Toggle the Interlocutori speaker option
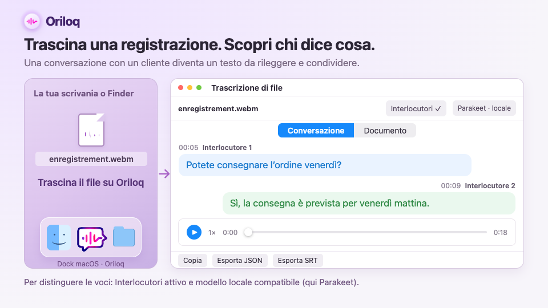This screenshot has height=308, width=548. (x=416, y=108)
